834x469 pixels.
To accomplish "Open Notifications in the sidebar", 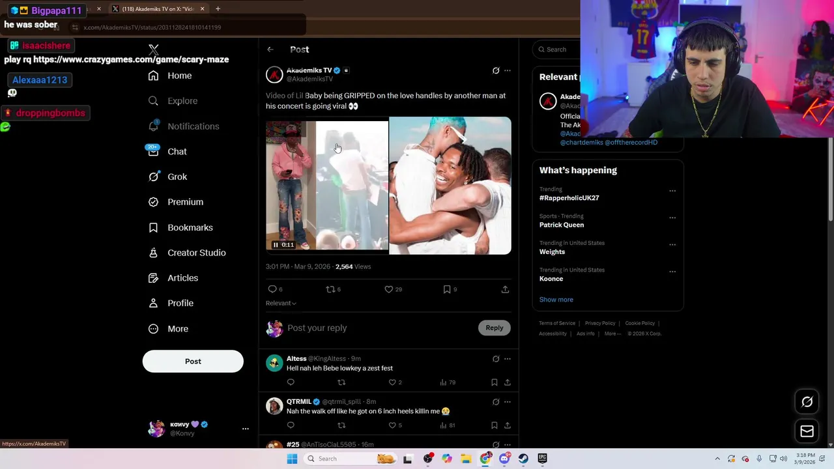I will (184, 126).
